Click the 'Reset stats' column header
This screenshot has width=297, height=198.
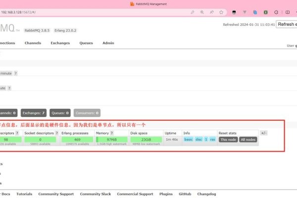tap(228, 133)
